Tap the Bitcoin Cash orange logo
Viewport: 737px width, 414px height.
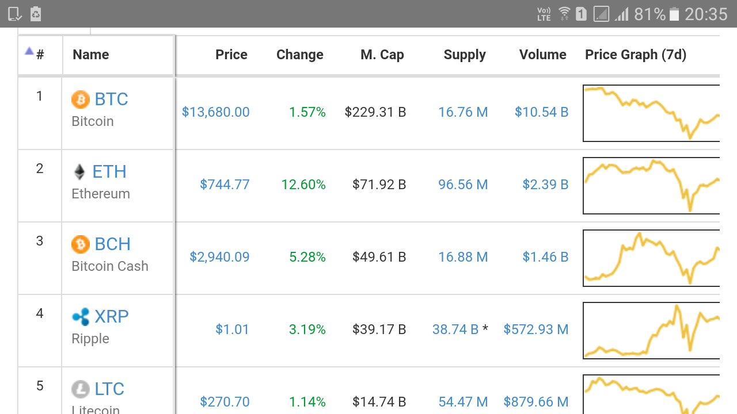[81, 244]
